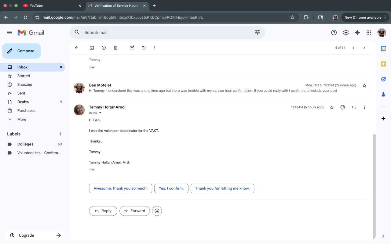The image size is (391, 244).
Task: Open Gmail settings gear
Action: pos(346,33)
